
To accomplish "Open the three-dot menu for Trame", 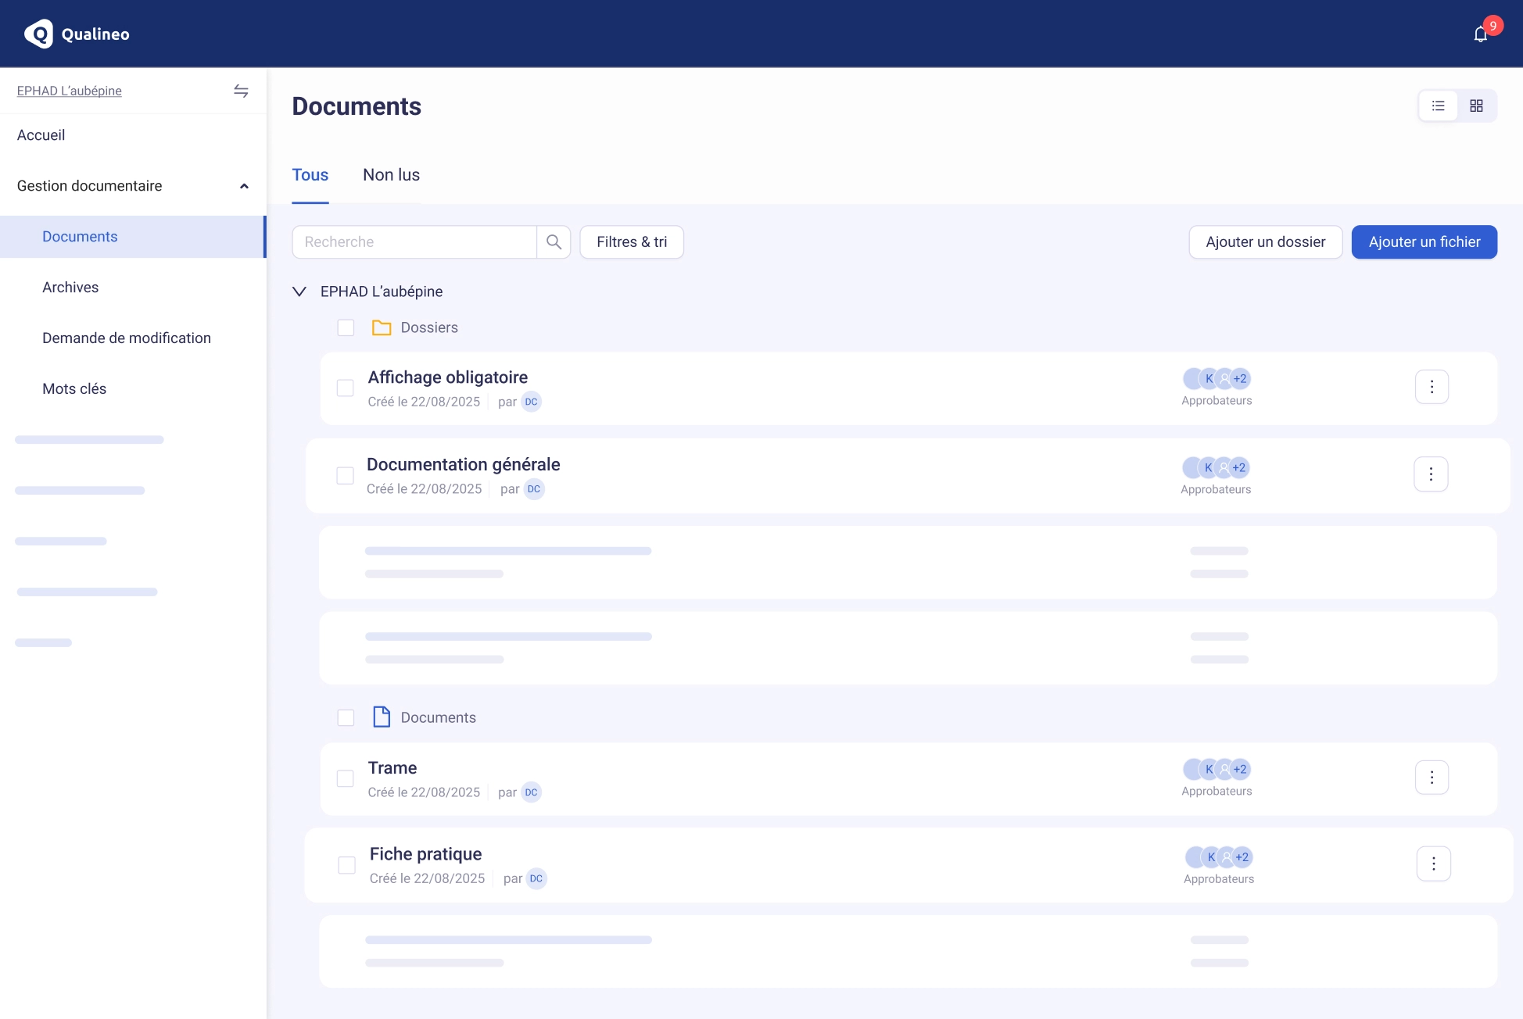I will pos(1432,778).
